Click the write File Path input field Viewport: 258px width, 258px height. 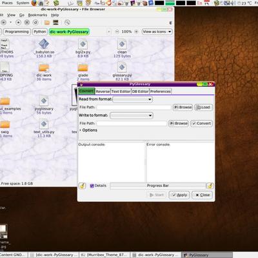[x=132, y=123]
